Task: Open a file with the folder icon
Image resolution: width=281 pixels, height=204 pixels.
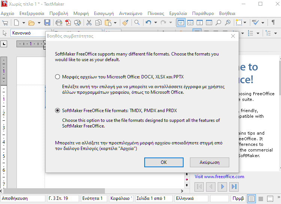Action: 31,23
